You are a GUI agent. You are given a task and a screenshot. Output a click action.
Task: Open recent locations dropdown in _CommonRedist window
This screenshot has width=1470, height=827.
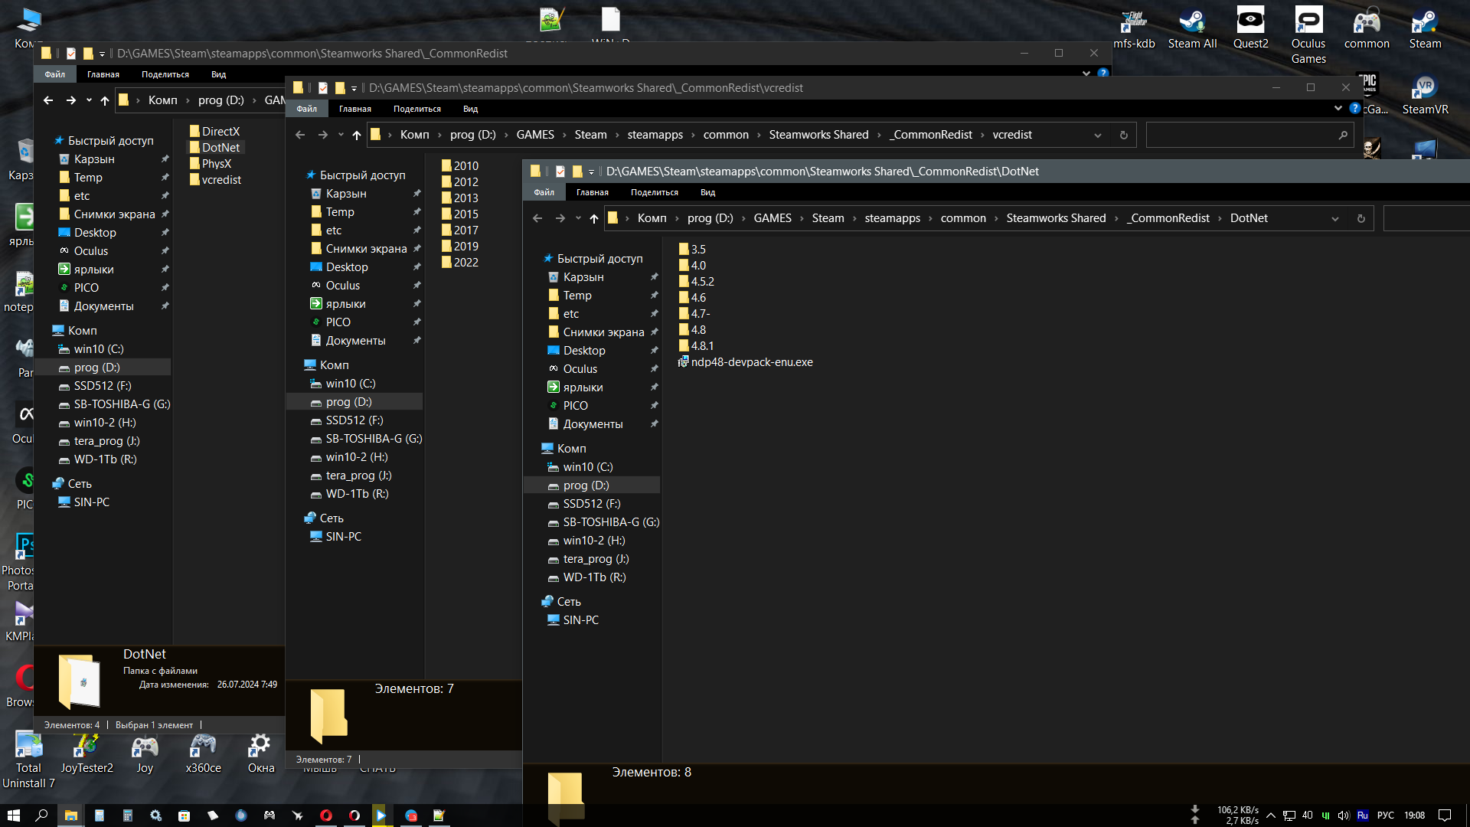(x=89, y=100)
